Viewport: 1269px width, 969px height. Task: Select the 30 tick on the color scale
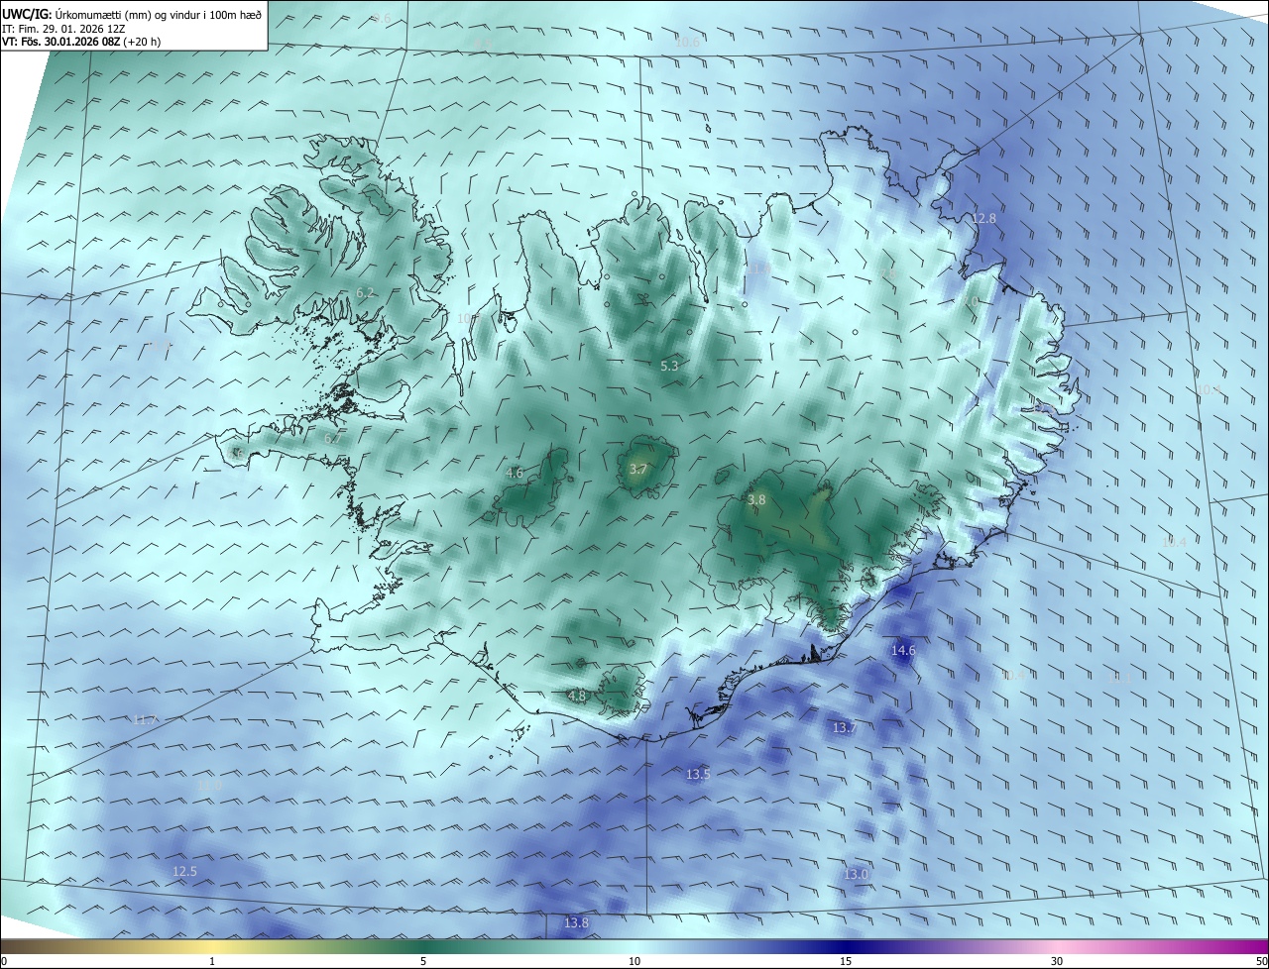pyautogui.click(x=1057, y=961)
